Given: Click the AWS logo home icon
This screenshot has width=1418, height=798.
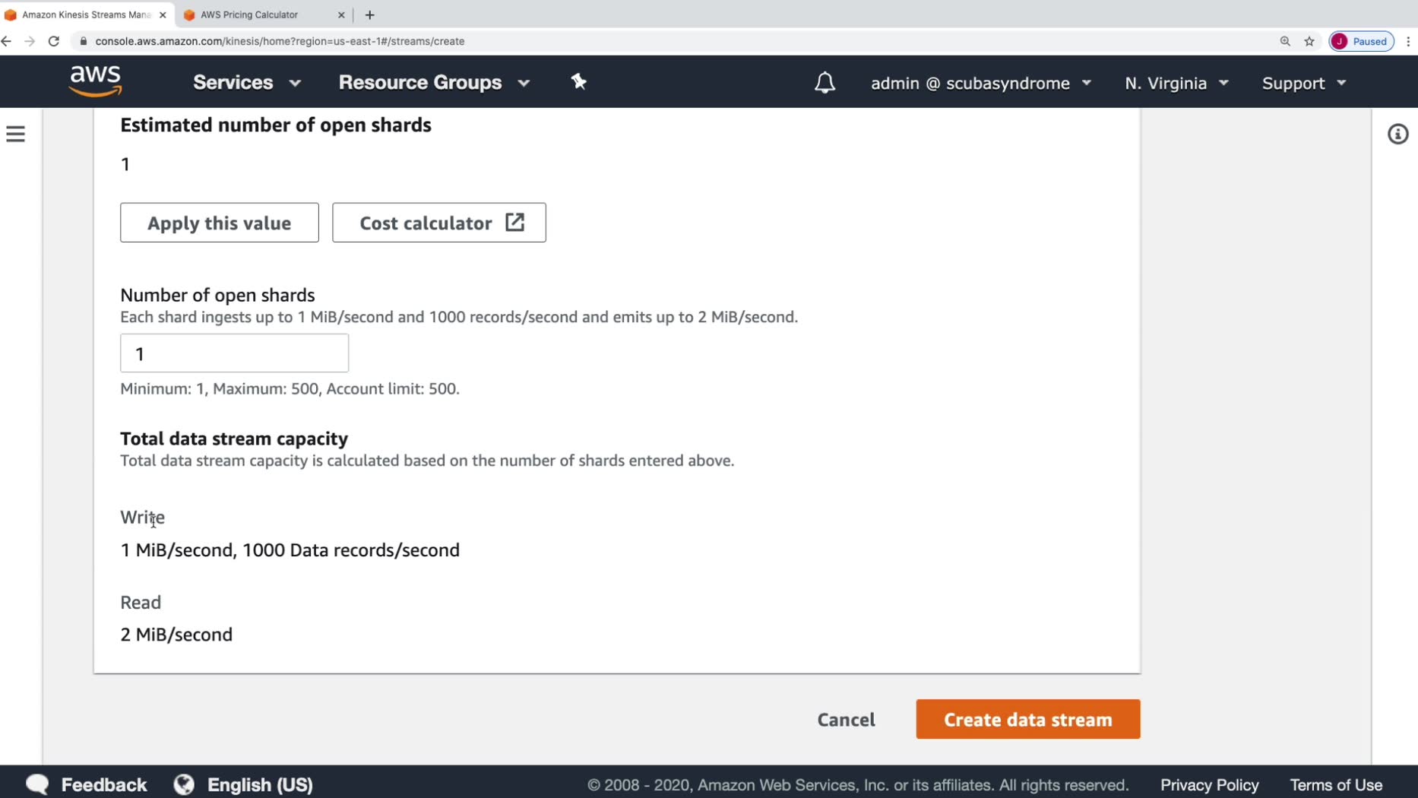Looking at the screenshot, I should click(95, 81).
